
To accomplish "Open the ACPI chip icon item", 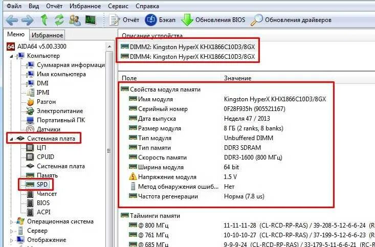I will pos(30,212).
